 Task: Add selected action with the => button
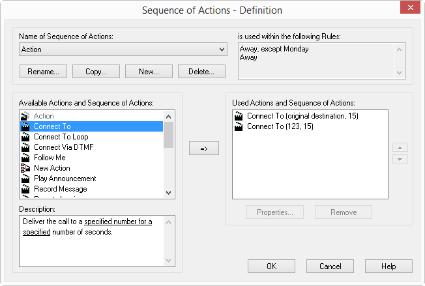click(203, 149)
